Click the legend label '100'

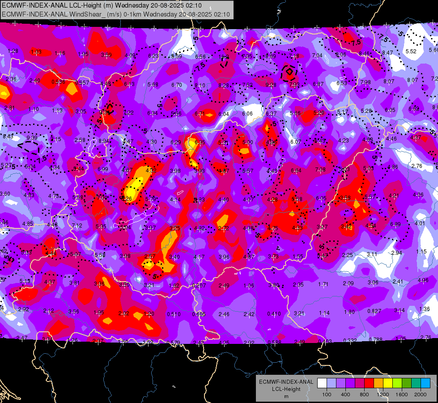pyautogui.click(x=327, y=394)
